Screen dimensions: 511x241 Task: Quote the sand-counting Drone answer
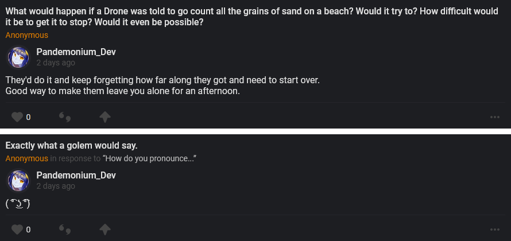(65, 118)
